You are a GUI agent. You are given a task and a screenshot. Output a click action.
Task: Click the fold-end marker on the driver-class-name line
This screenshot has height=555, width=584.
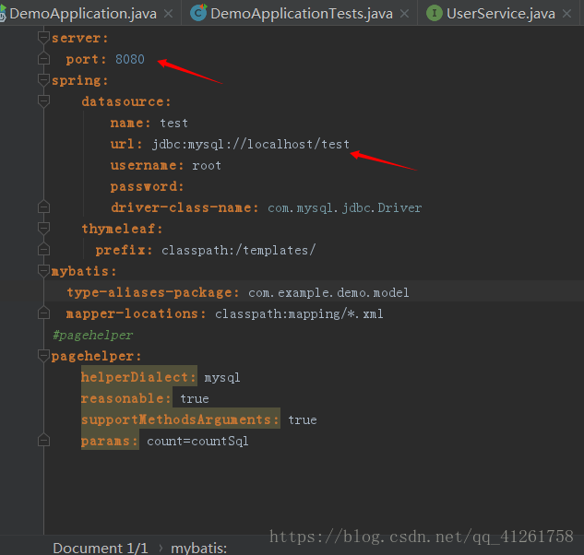pos(44,207)
